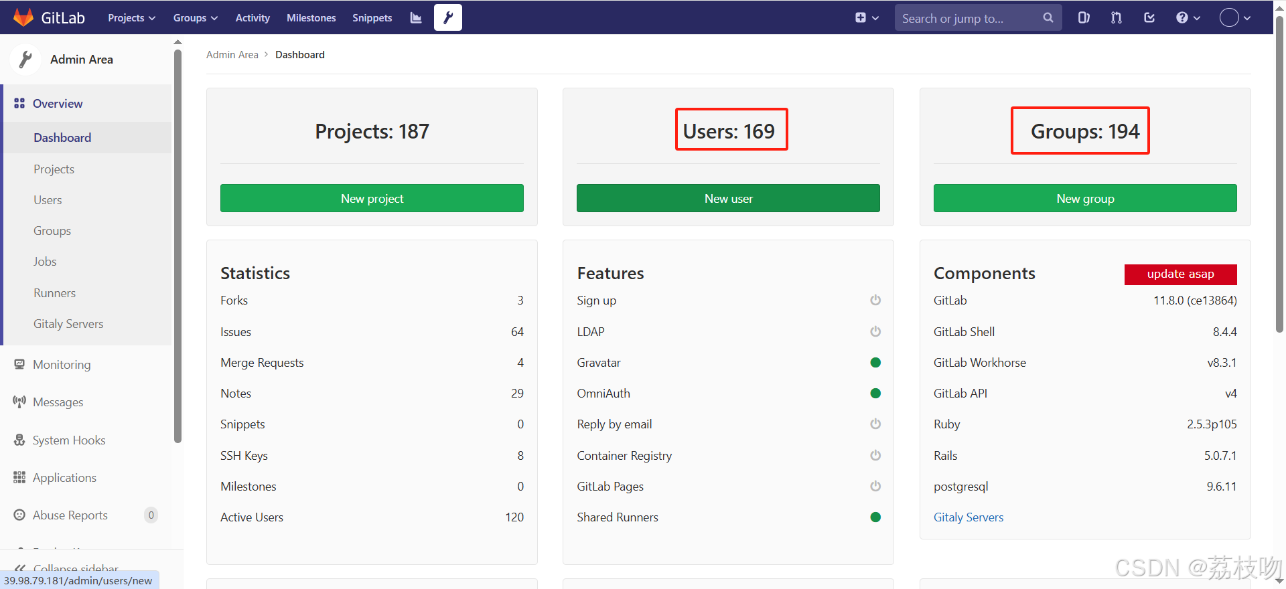Viewport: 1286px width, 589px height.
Task: Open the Projects dropdown in navbar
Action: click(x=132, y=18)
